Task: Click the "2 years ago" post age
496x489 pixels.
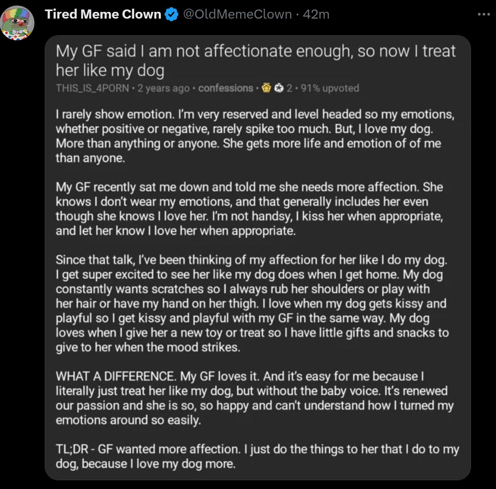Action: coord(163,88)
